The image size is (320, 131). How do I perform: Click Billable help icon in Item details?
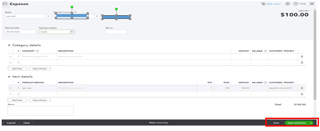[265, 83]
